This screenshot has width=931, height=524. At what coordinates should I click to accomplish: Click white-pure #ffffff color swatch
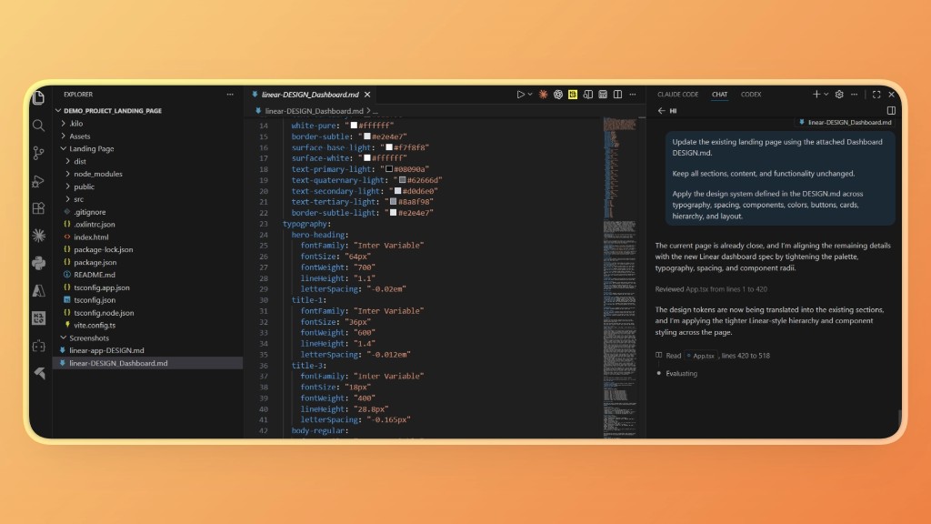point(354,126)
